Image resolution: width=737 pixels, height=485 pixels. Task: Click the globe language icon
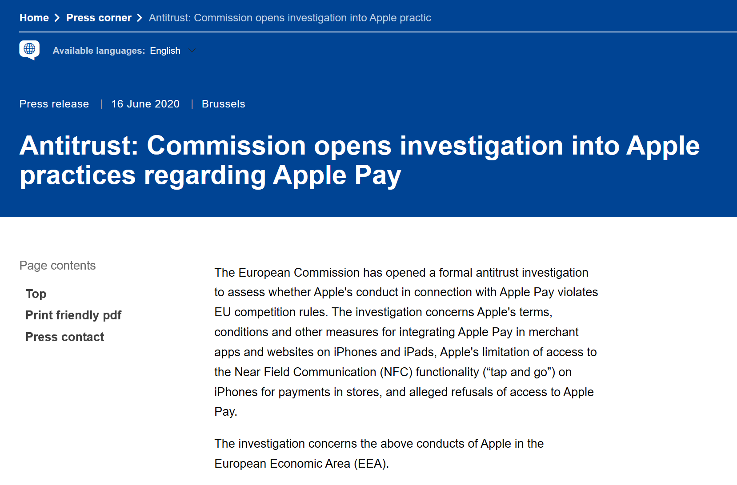pos(29,50)
